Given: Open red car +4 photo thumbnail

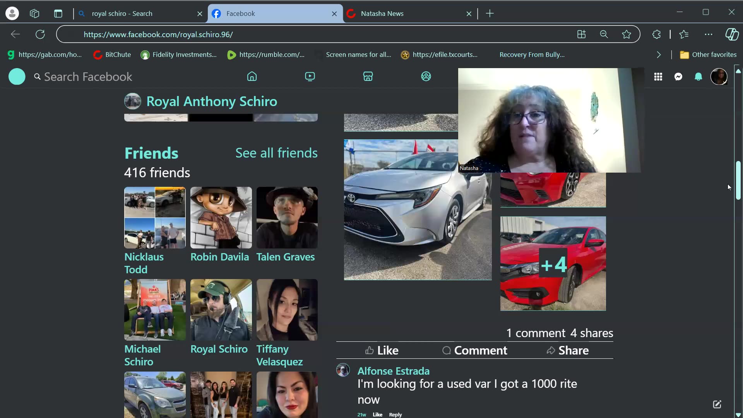Looking at the screenshot, I should [553, 264].
